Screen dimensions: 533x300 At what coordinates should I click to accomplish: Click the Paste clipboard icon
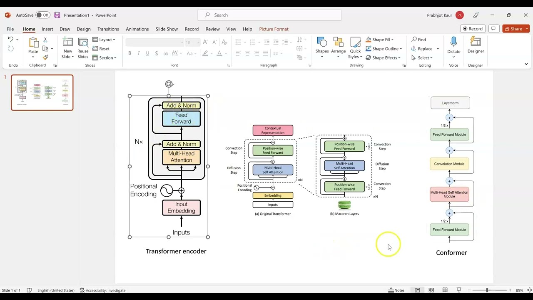(33, 42)
